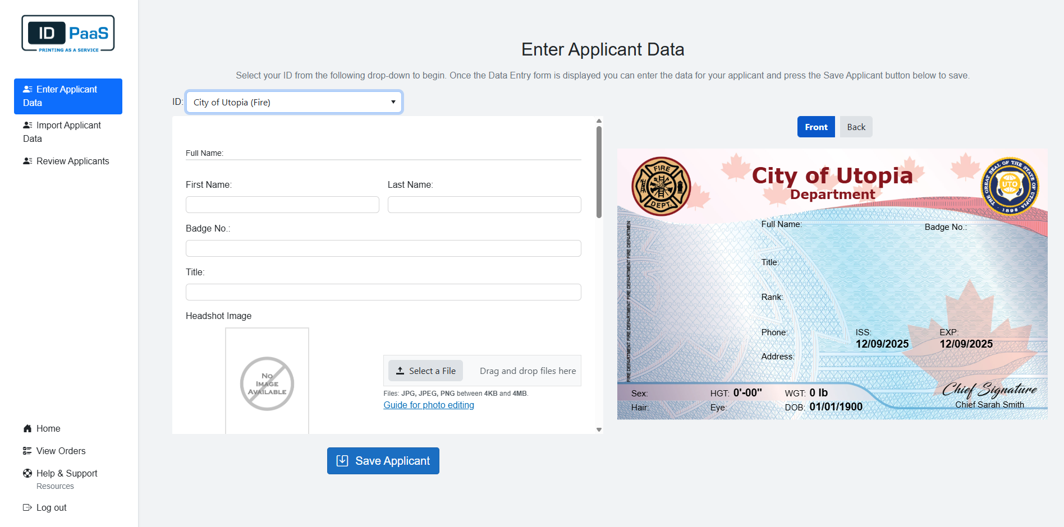1064x527 pixels.
Task: Click the upload icon on Select a File
Action: point(400,371)
